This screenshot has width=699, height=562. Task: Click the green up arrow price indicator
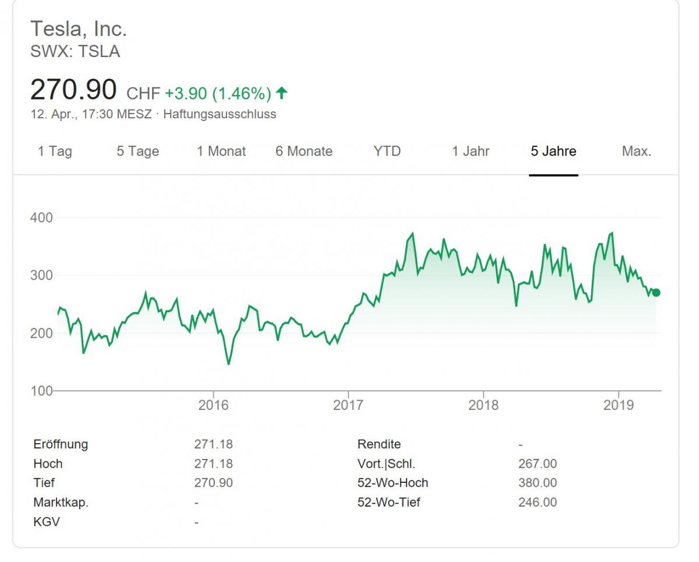tap(282, 93)
